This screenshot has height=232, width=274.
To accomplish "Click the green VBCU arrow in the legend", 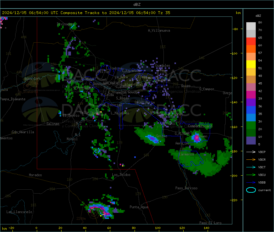I will click(251, 175).
